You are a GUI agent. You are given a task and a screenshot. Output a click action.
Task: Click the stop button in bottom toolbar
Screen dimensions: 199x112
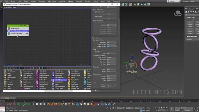(x=41, y=104)
